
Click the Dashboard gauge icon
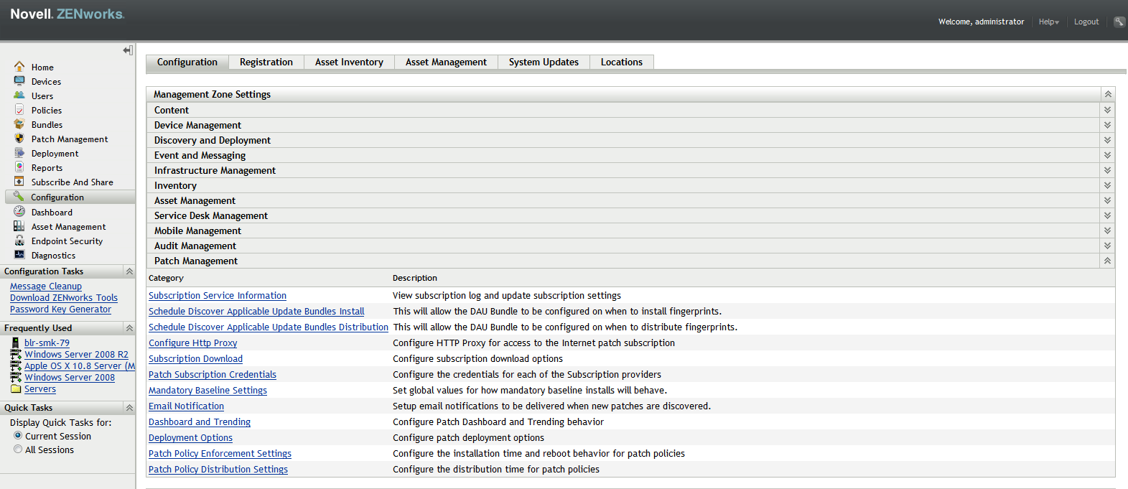click(x=19, y=211)
